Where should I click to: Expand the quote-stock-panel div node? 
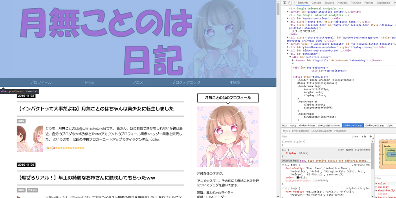pyautogui.click(x=288, y=38)
